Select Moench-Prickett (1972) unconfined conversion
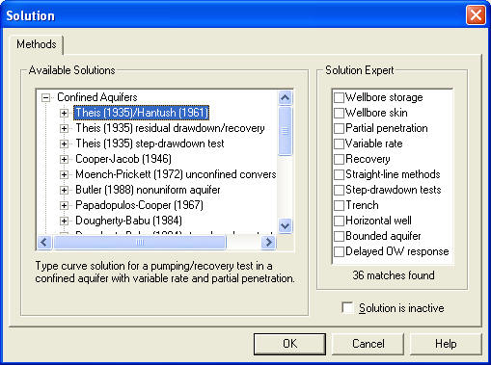Screen dimensions: 491x365 tap(176, 174)
